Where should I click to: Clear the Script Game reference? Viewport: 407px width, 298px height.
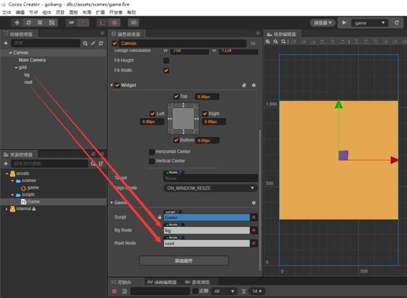coord(254,217)
